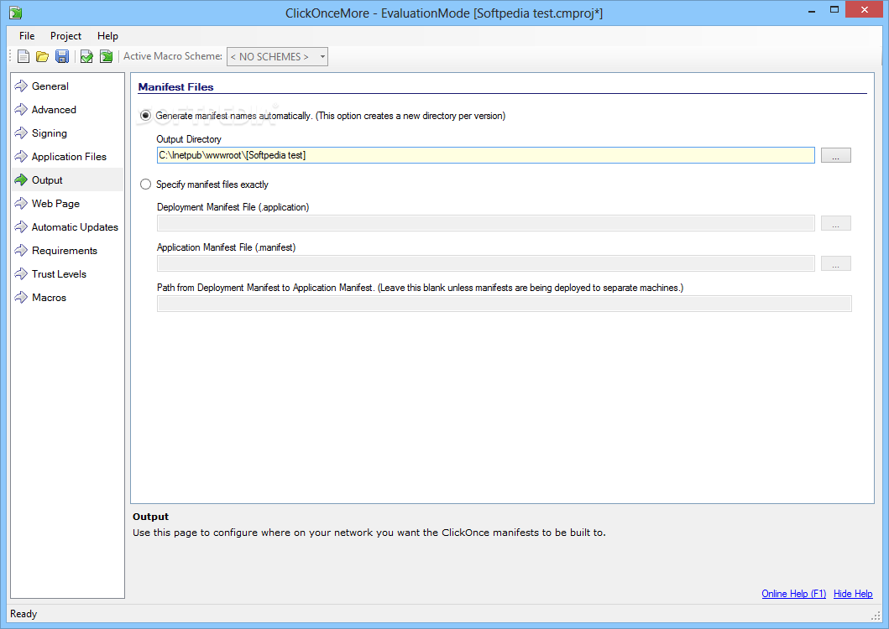Click the Deployment Manifest File field
This screenshot has width=889, height=629.
486,223
